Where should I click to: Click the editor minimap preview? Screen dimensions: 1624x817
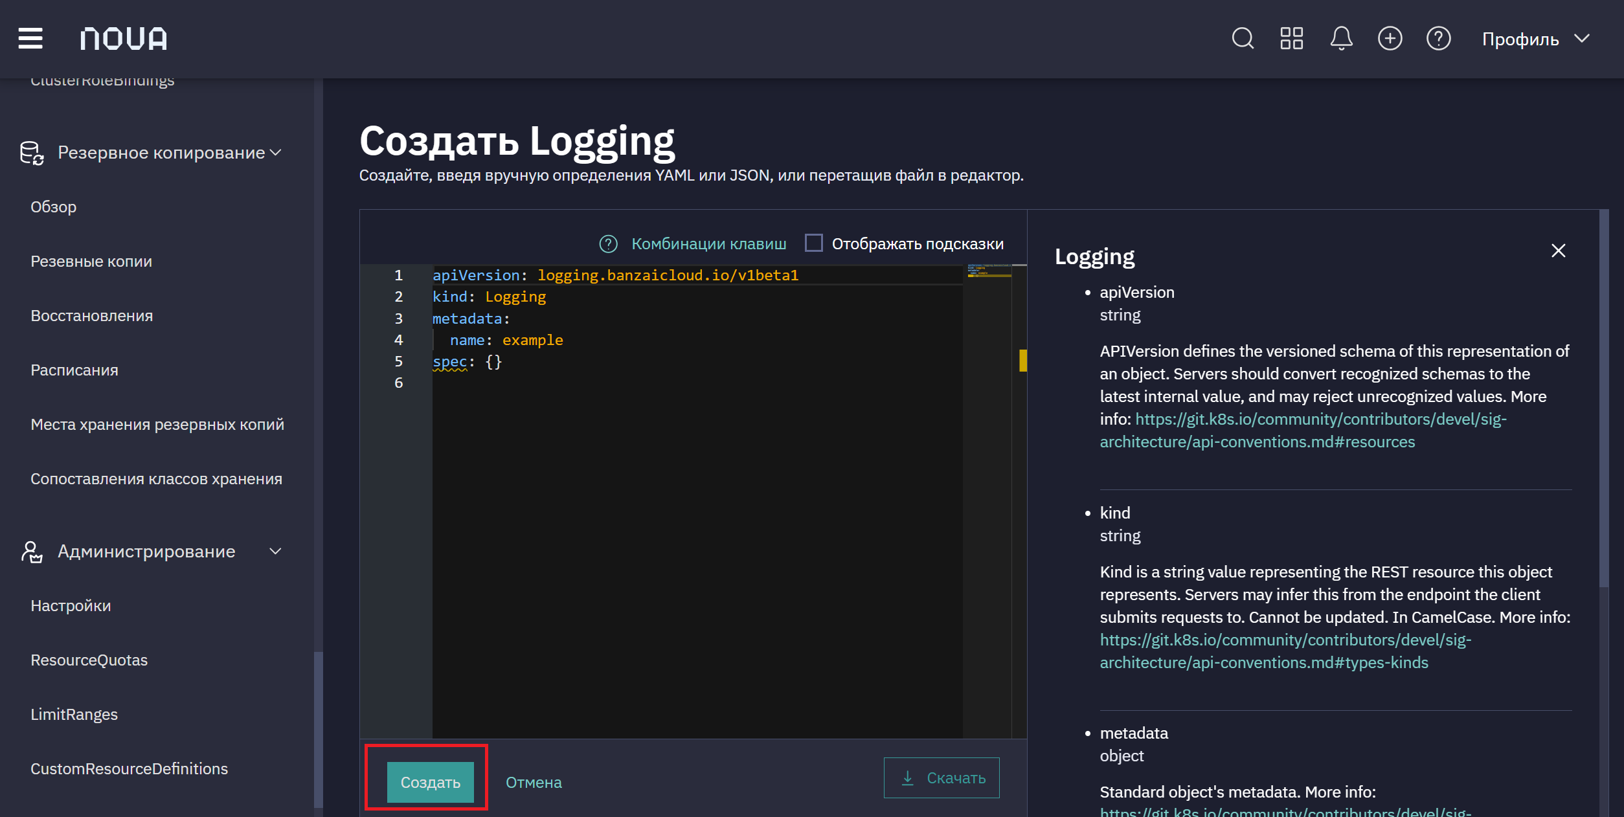coord(989,271)
